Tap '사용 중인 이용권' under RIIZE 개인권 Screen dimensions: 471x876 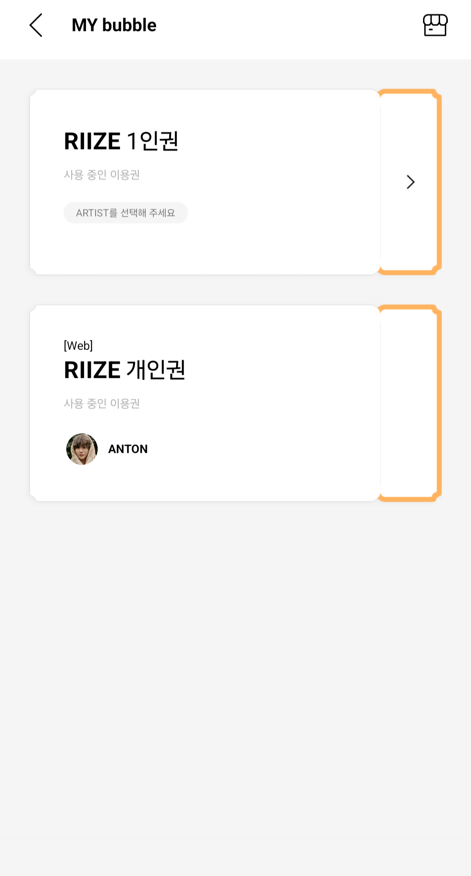[102, 404]
